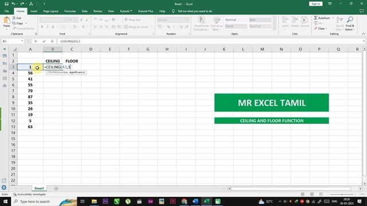Viewport: 367px width, 206px height.
Task: Open notification center on taskbar
Action: 360,201
